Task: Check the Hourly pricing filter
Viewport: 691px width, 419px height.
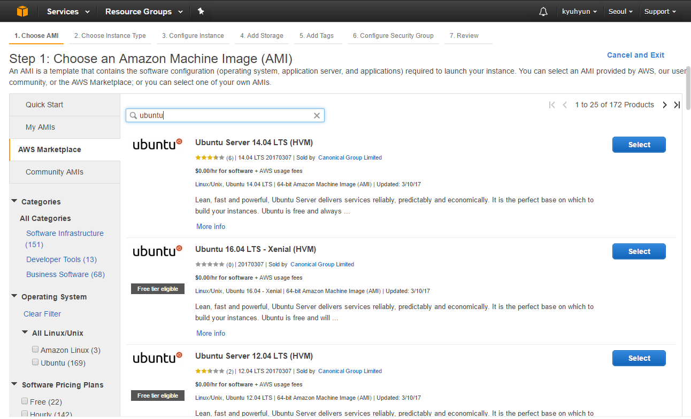Action: coord(25,414)
